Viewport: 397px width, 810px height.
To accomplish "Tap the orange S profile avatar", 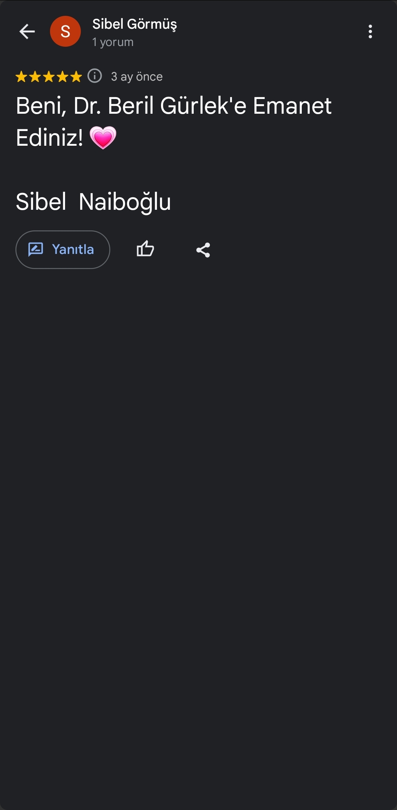I will click(65, 32).
